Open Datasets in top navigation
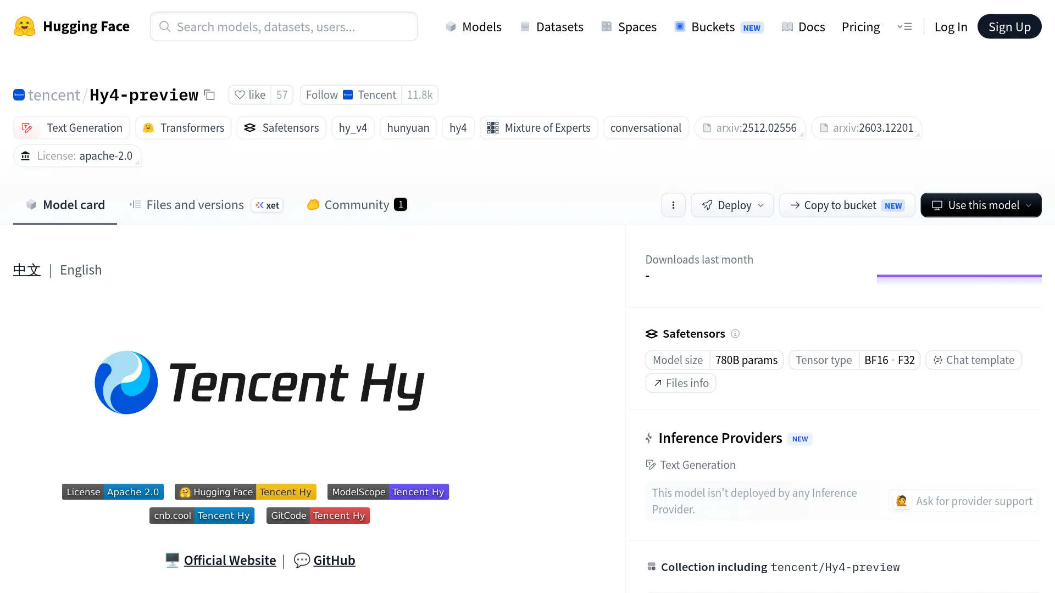The height and width of the screenshot is (593, 1055). [x=551, y=27]
